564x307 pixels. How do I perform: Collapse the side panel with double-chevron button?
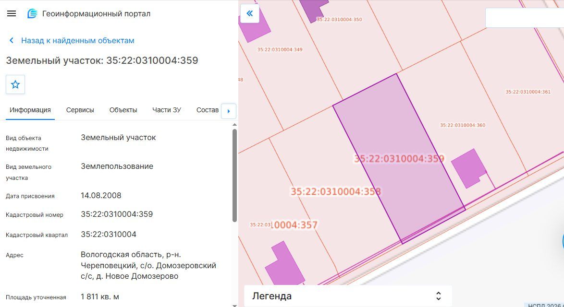pyautogui.click(x=250, y=13)
